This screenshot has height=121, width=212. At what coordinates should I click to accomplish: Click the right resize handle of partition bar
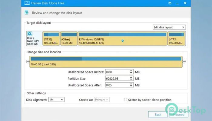click(184, 62)
